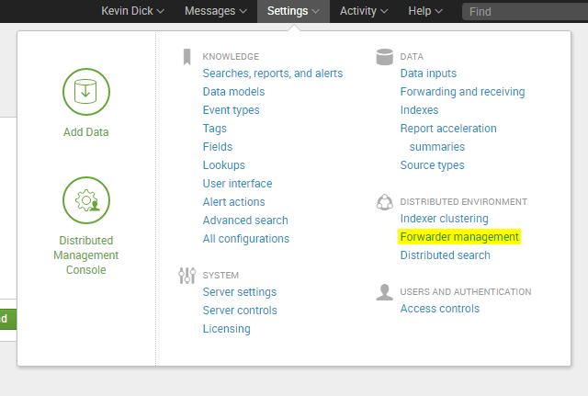Click the Find search field

pyautogui.click(x=525, y=12)
